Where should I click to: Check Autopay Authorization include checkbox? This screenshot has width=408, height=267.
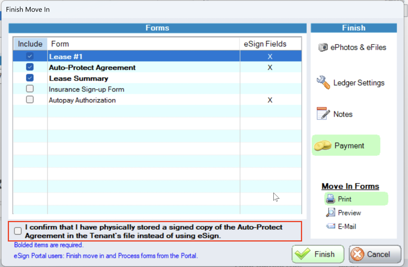coord(30,100)
